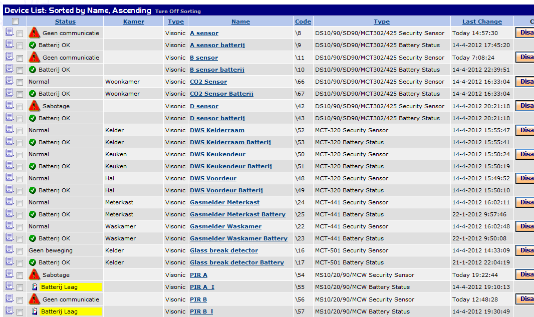This screenshot has height=317, width=534.
Task: Open log icon for DWS Kelderraam row
Action: 10,129
